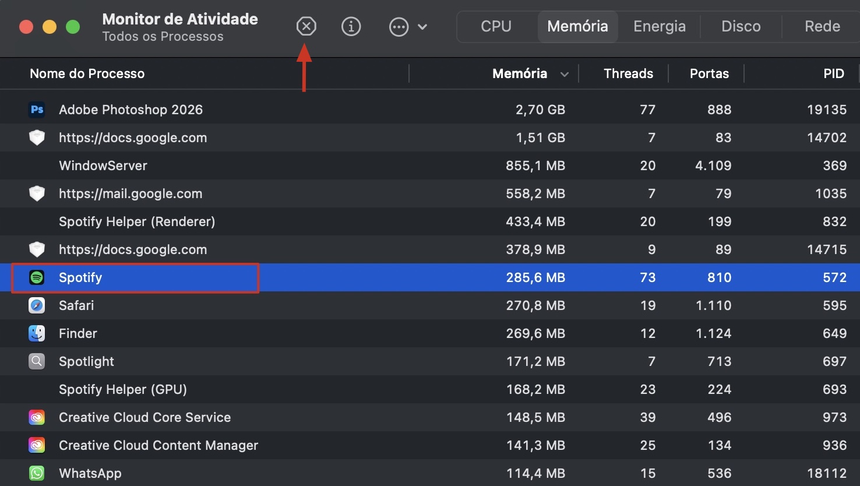Image resolution: width=860 pixels, height=486 pixels.
Task: Click the Spotify app icon
Action: click(x=36, y=277)
